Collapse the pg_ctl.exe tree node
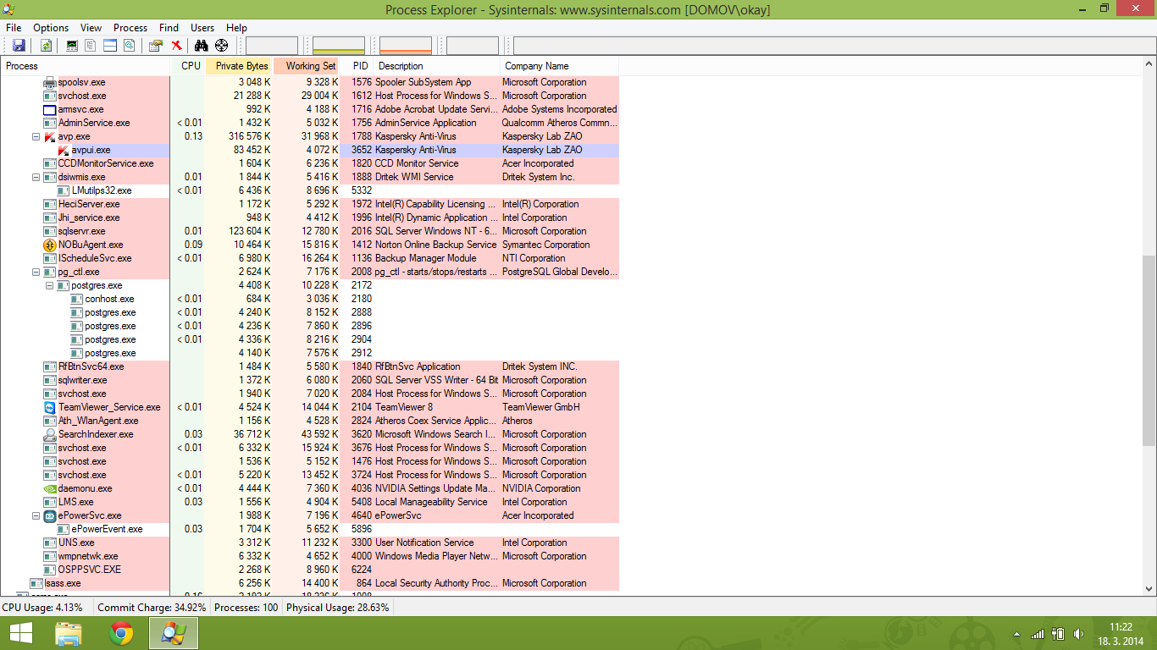Viewport: 1157px width, 650px height. (36, 272)
